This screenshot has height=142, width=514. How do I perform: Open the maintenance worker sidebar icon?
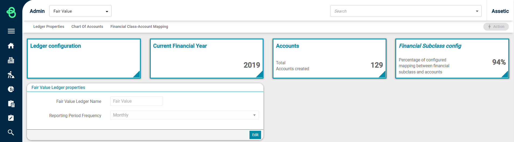[x=11, y=74]
